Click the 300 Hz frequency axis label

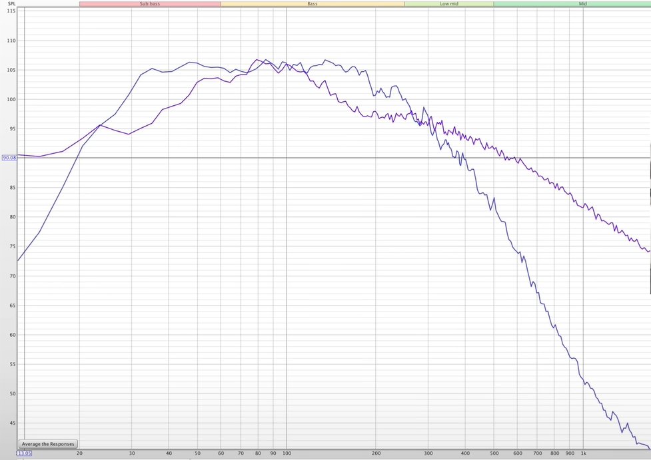[428, 453]
